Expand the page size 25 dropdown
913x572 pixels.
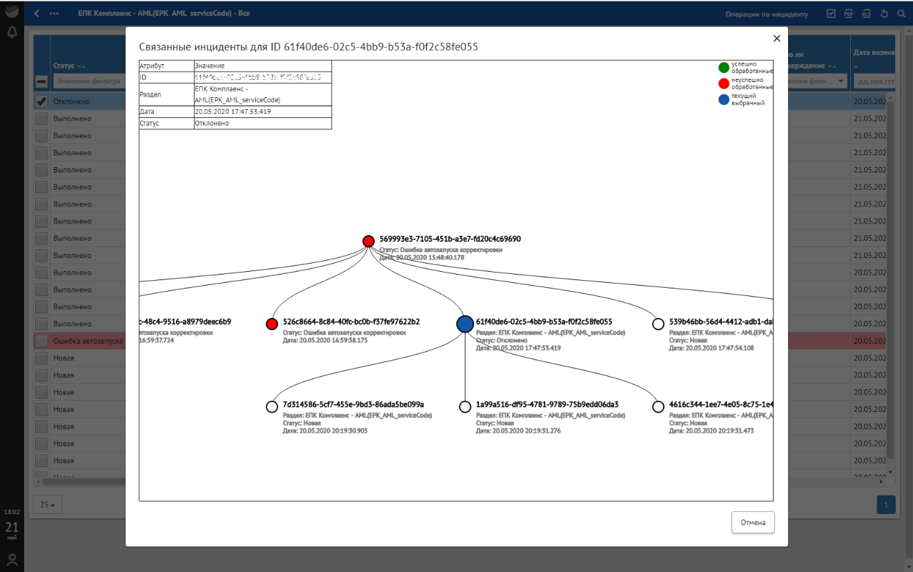click(47, 504)
